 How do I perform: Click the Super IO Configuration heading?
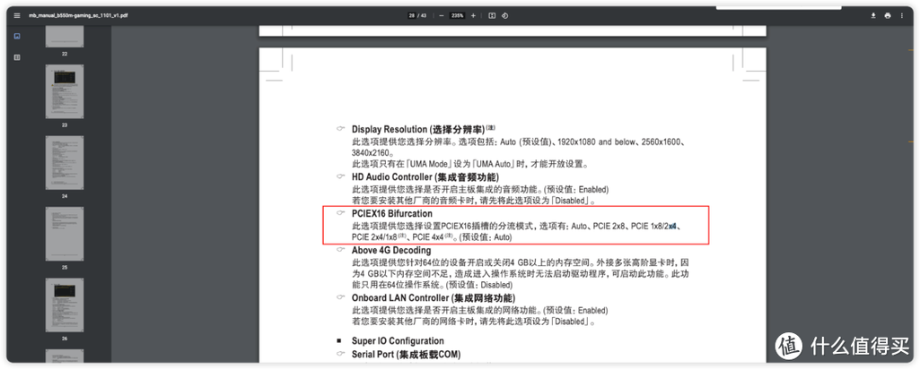[398, 341]
